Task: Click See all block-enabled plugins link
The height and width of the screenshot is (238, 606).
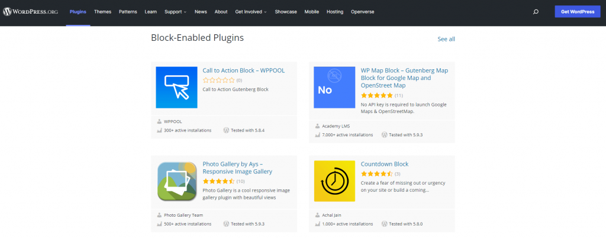Action: coord(446,39)
